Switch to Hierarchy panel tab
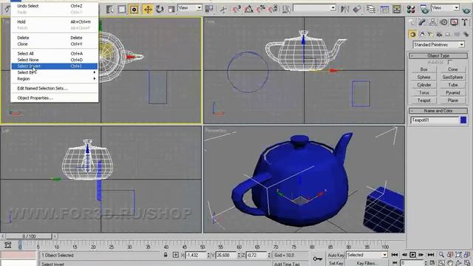Screen dimensions: 473x266 433,22
